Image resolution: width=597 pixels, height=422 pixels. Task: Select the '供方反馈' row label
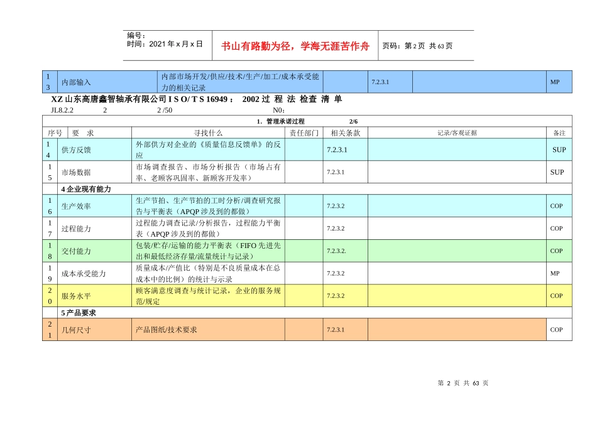point(76,150)
